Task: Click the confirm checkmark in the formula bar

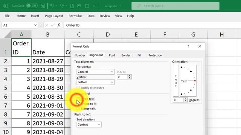Action: point(53,25)
